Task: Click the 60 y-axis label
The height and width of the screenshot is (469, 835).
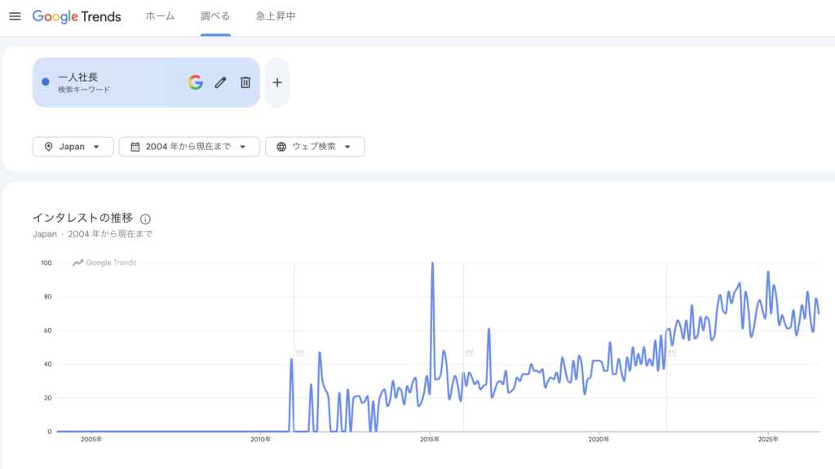Action: click(x=48, y=330)
